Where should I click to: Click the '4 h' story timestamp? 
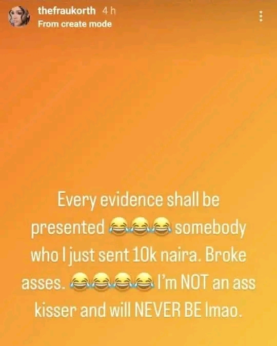109,11
